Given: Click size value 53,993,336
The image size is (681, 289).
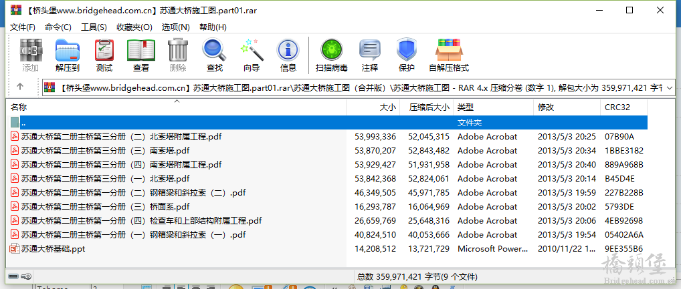Looking at the screenshot, I should [375, 137].
